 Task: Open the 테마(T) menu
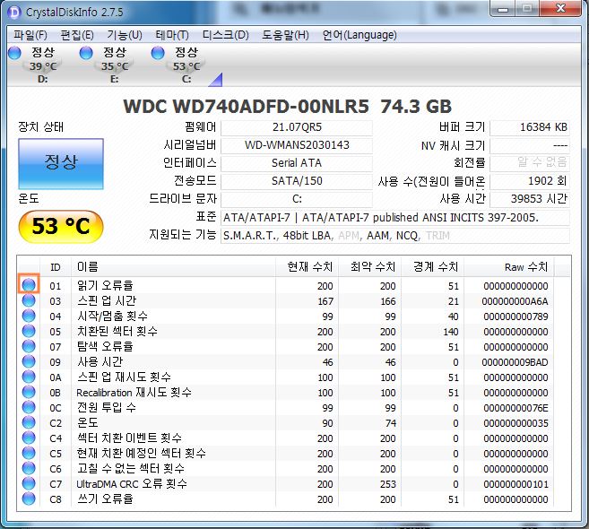pyautogui.click(x=172, y=35)
